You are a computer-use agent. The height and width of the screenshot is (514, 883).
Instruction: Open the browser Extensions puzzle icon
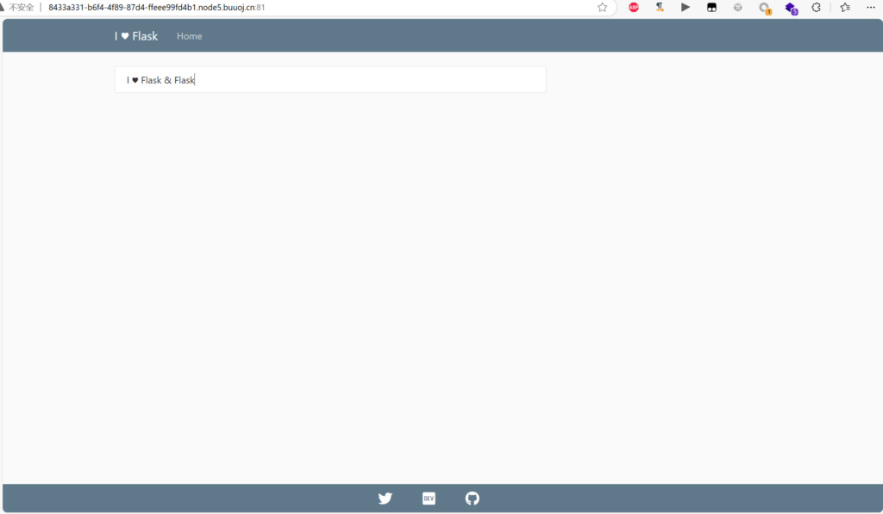coord(816,7)
